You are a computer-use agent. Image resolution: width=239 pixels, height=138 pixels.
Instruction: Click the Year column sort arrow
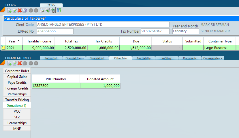point(19,41)
